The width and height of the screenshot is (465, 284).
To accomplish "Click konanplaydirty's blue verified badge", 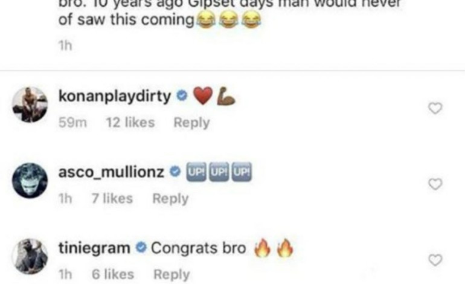I will point(182,95).
